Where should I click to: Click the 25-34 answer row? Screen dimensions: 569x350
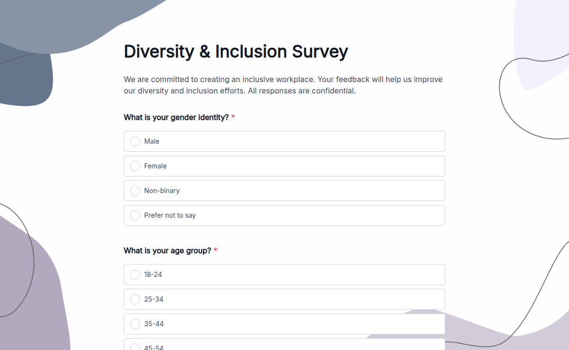click(284, 299)
